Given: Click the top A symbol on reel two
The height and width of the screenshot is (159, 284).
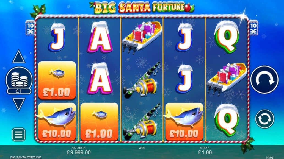Looking at the screenshot, I should 100,37.
